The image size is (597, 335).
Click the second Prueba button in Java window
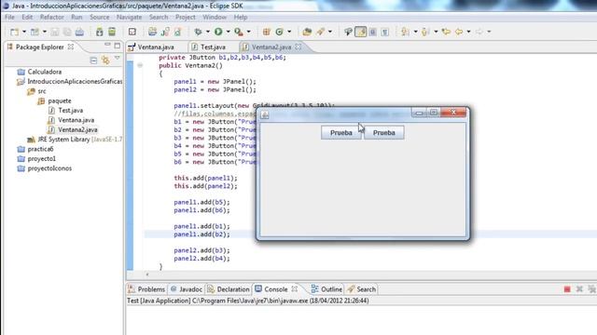[x=383, y=132]
